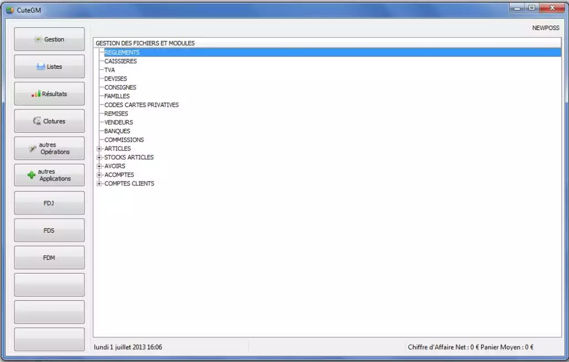Open the Clotures section

(49, 121)
